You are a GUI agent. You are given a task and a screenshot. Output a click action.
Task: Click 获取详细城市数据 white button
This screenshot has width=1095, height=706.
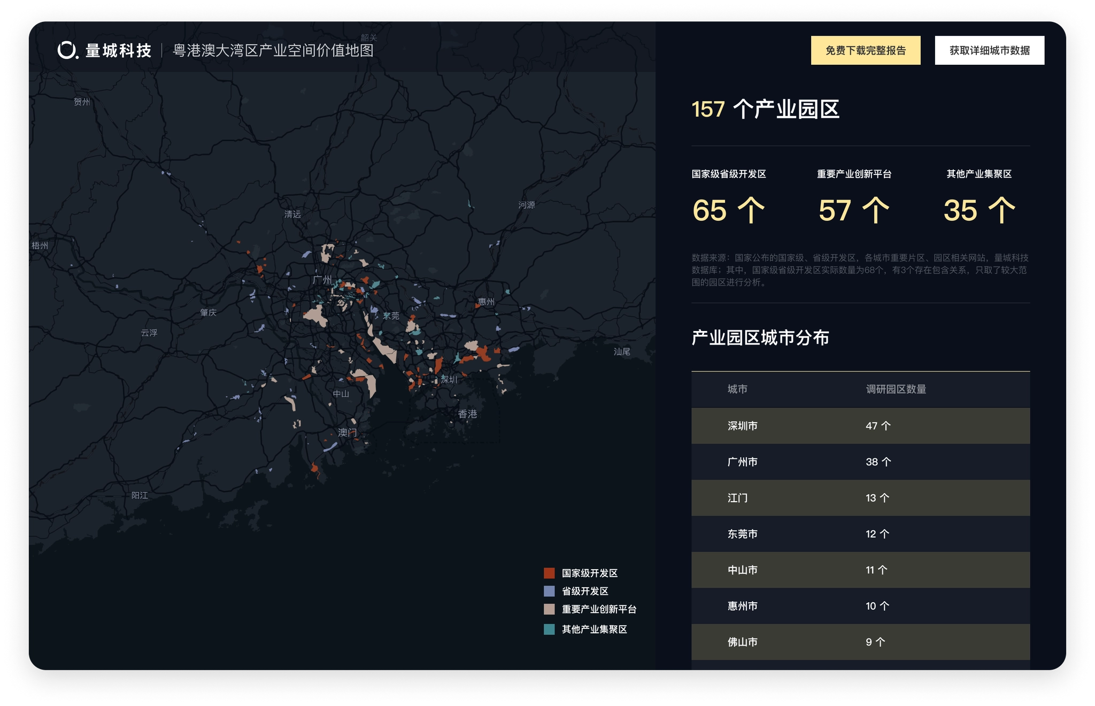tap(989, 50)
